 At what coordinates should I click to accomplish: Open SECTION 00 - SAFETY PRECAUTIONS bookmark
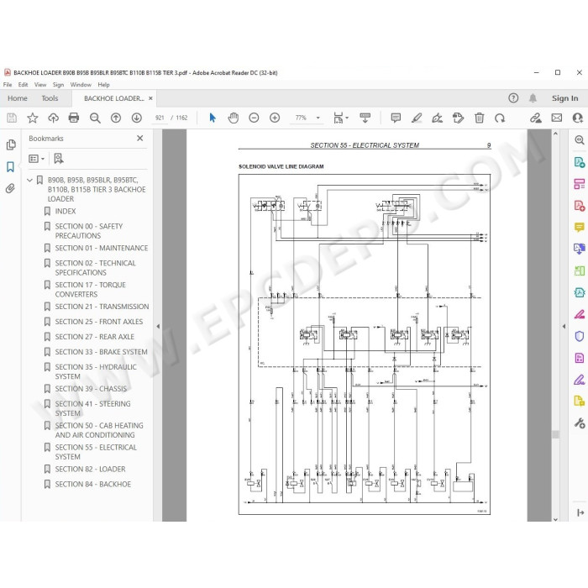[x=89, y=231]
